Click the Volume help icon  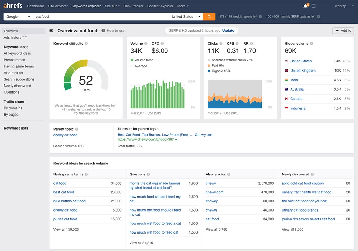(146, 44)
